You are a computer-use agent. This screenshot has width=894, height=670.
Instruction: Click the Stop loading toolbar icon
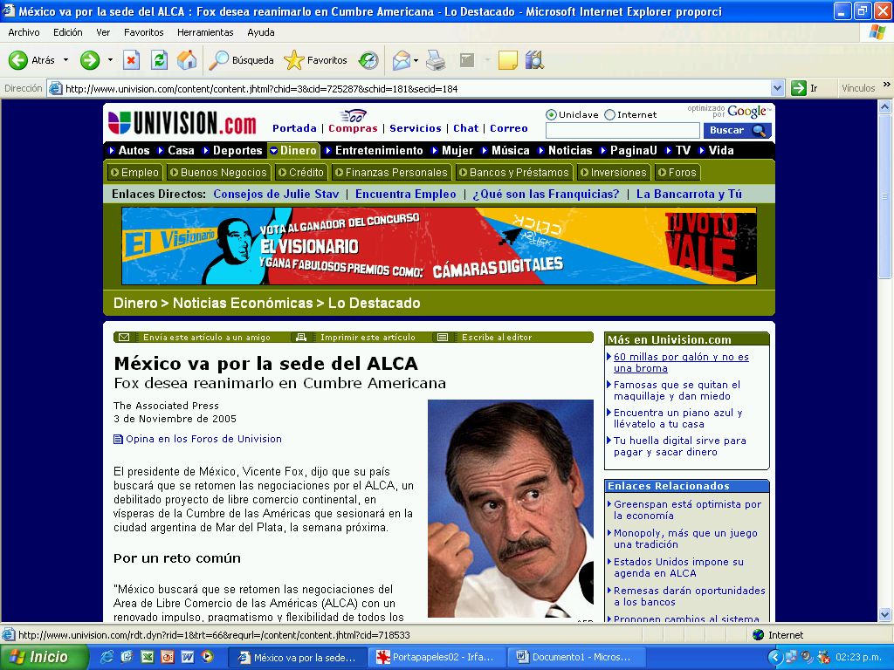pos(131,60)
